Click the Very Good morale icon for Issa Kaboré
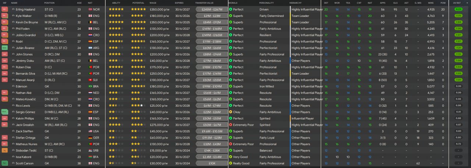This screenshot has width=471, height=168. (230, 157)
